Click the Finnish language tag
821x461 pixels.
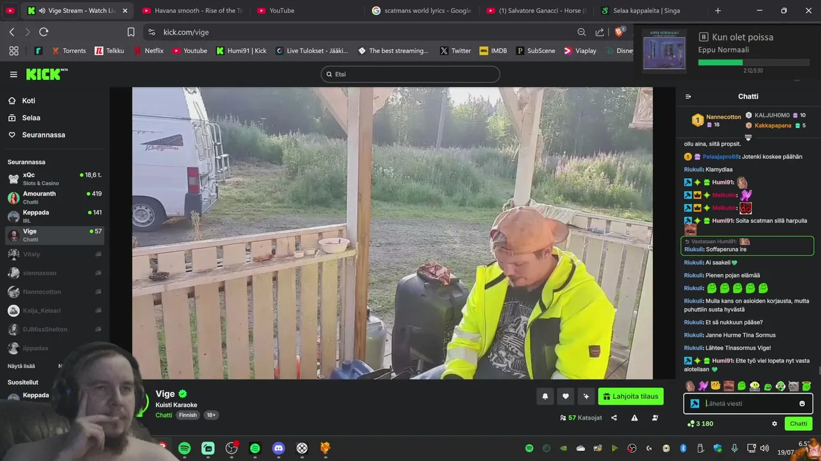[x=188, y=415]
